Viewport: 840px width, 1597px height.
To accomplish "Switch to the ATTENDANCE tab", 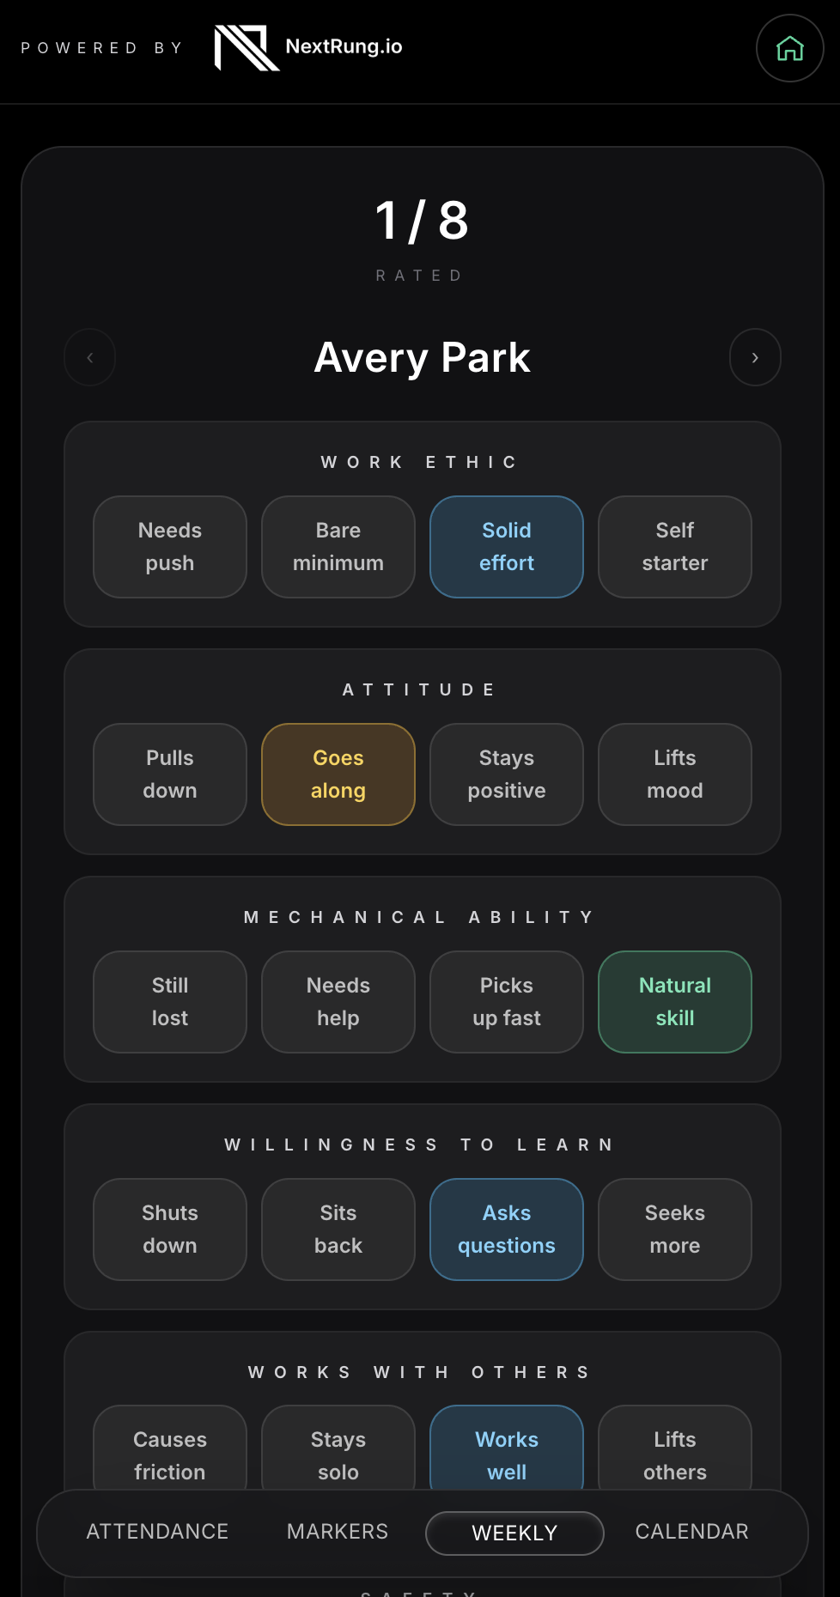I will coord(157,1532).
